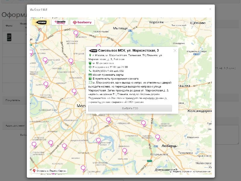The width and height of the screenshot is (241, 181).
Task: Close the Выбор ПВЗ dialog
Action: click(210, 9)
